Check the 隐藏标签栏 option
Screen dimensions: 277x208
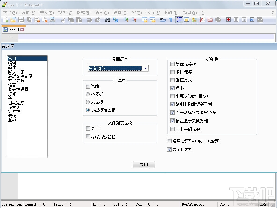(172, 64)
